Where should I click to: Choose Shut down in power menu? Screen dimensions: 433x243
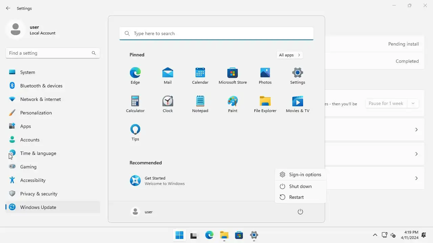(x=300, y=186)
